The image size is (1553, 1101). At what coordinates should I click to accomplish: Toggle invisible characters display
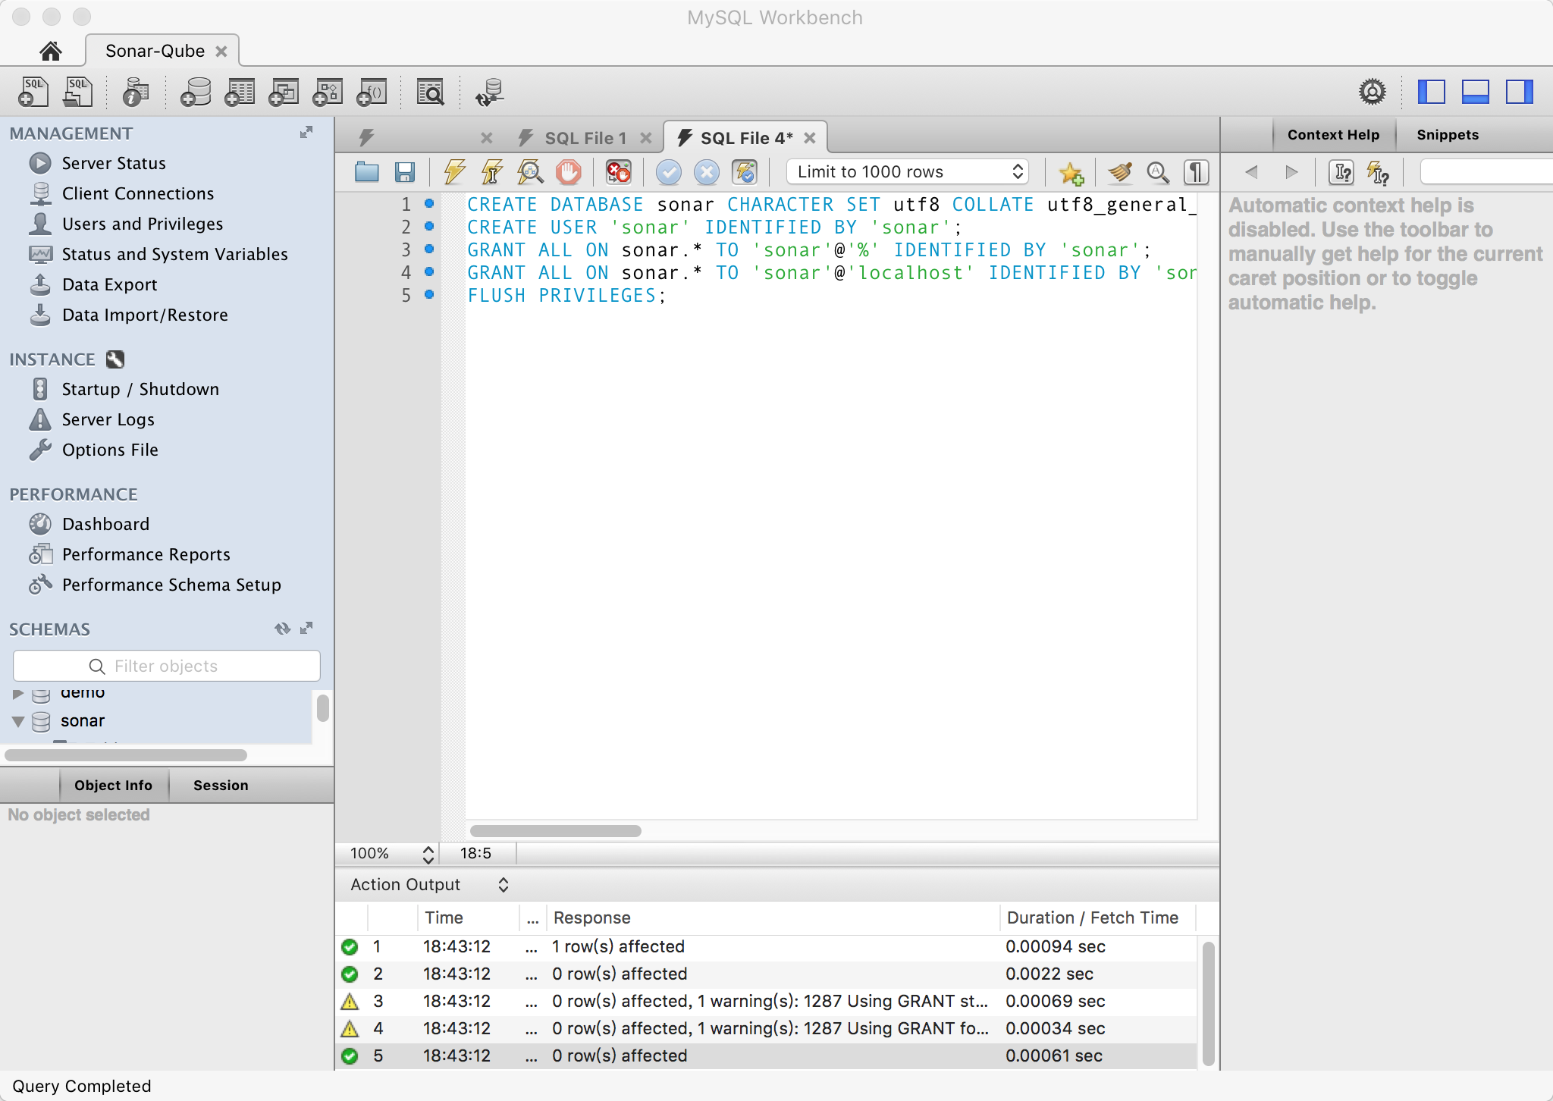1196,172
